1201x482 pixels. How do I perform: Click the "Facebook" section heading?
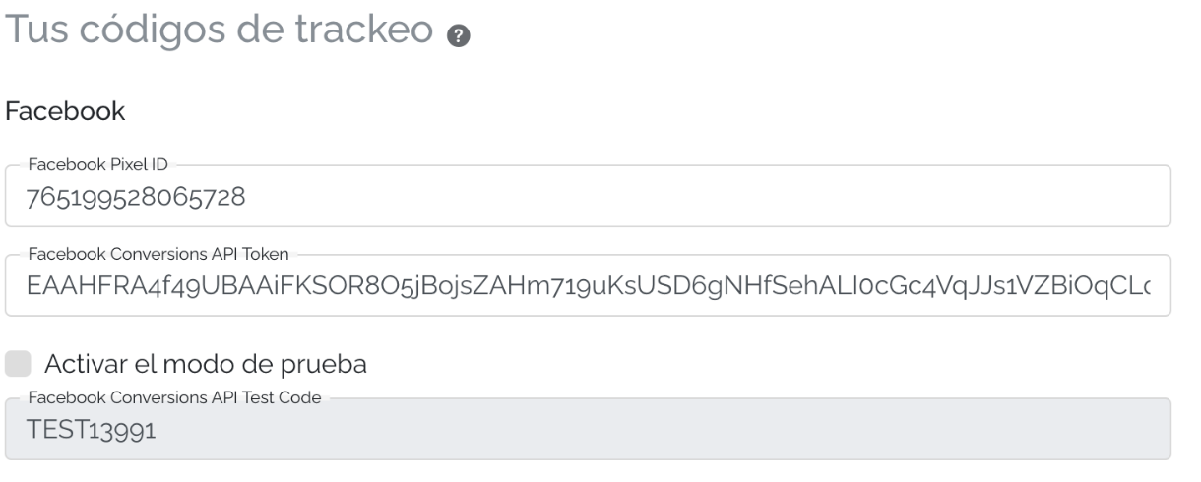pos(65,112)
